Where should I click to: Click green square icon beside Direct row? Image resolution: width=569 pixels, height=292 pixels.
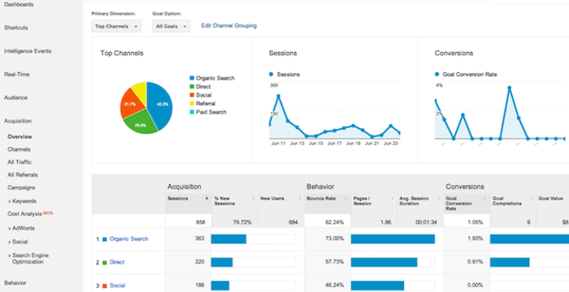coord(105,263)
